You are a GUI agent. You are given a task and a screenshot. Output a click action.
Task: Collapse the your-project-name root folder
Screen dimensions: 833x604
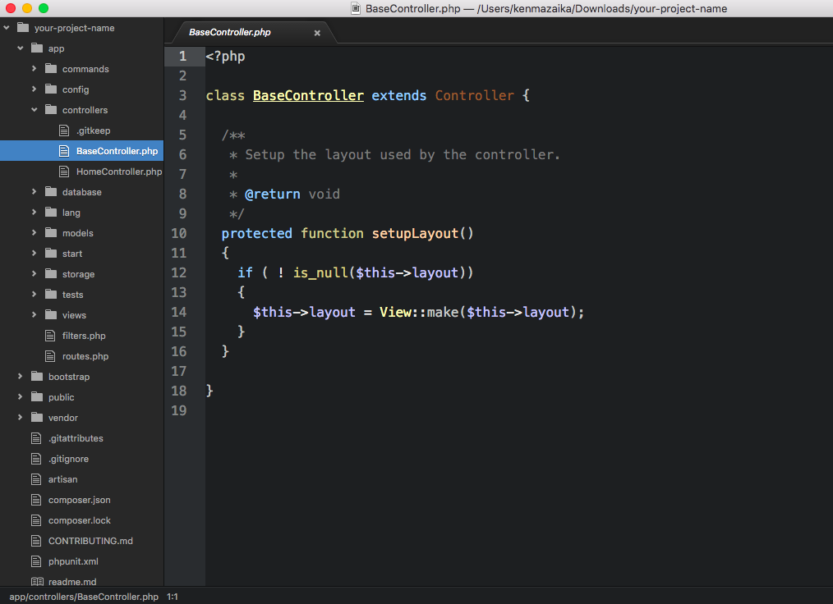pos(7,28)
